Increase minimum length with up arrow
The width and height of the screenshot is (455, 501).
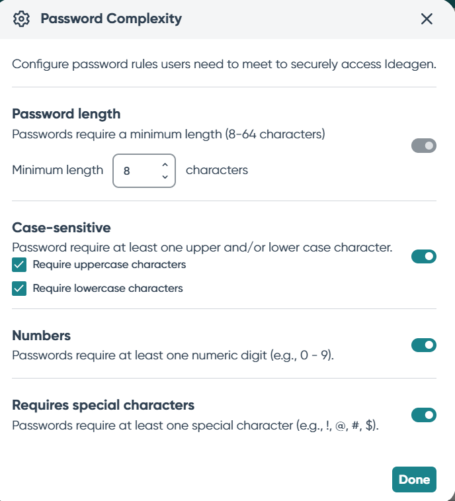point(165,165)
